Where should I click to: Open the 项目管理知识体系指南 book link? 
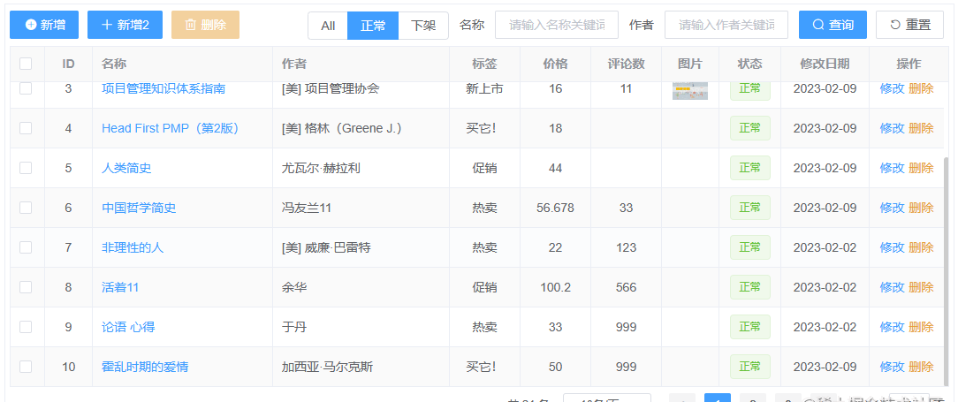click(163, 88)
